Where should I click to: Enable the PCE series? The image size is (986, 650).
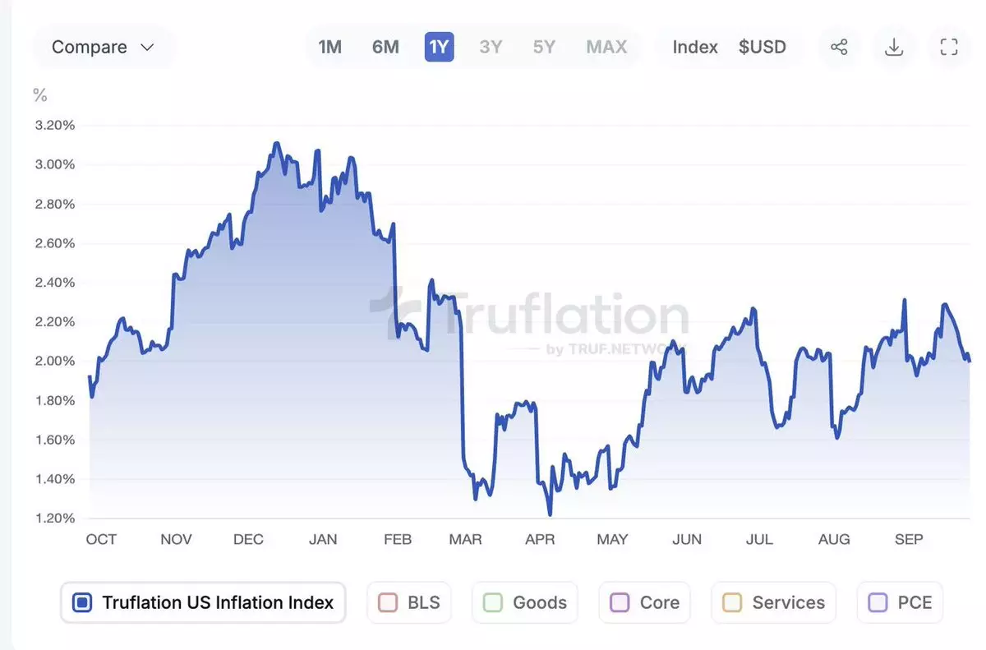tap(878, 602)
